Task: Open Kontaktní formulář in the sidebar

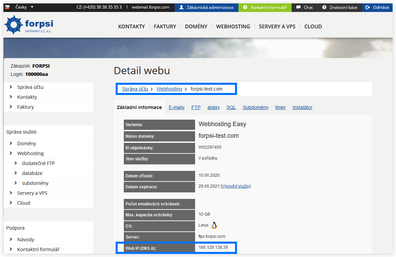Action: [39, 249]
